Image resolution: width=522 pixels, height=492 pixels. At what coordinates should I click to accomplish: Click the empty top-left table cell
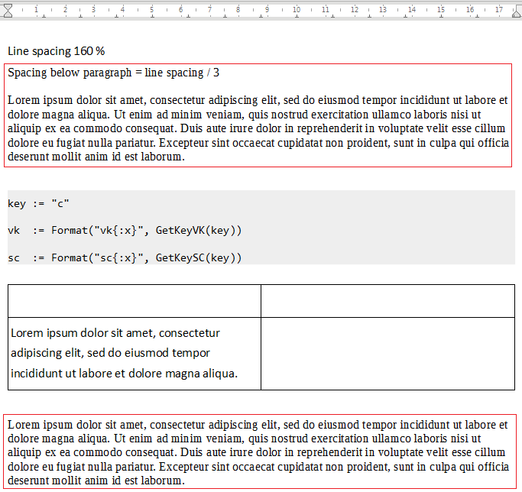tap(135, 301)
